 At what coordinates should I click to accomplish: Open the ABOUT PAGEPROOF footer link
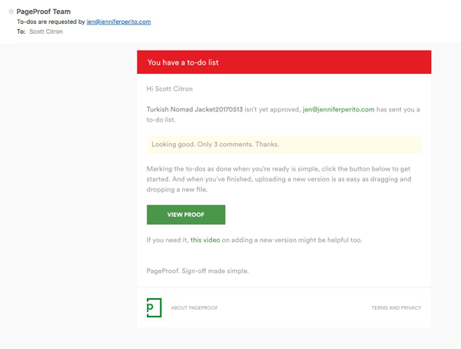pos(194,307)
